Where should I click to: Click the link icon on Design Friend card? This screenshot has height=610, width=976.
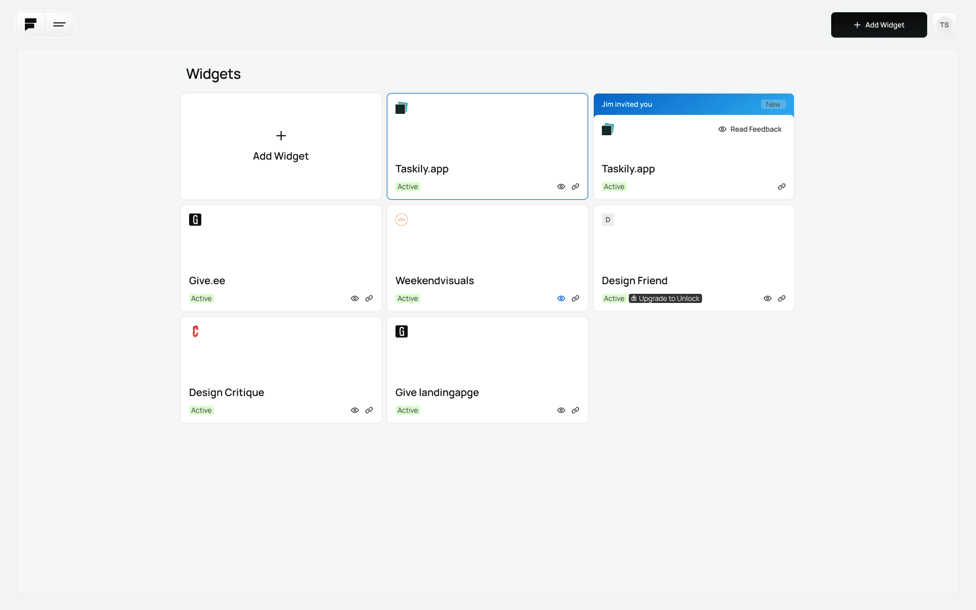point(782,298)
